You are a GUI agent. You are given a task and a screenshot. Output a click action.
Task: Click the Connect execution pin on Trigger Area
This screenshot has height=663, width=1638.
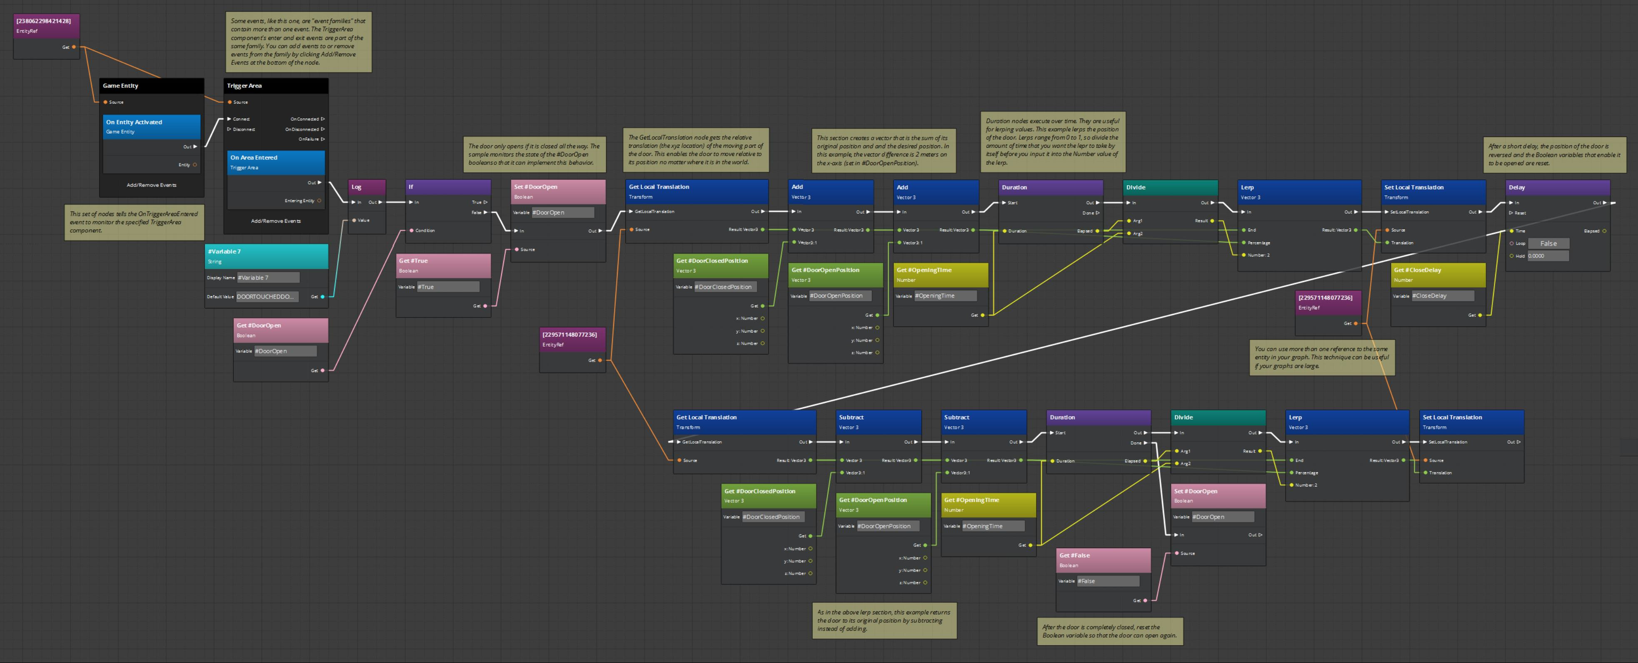pos(230,119)
